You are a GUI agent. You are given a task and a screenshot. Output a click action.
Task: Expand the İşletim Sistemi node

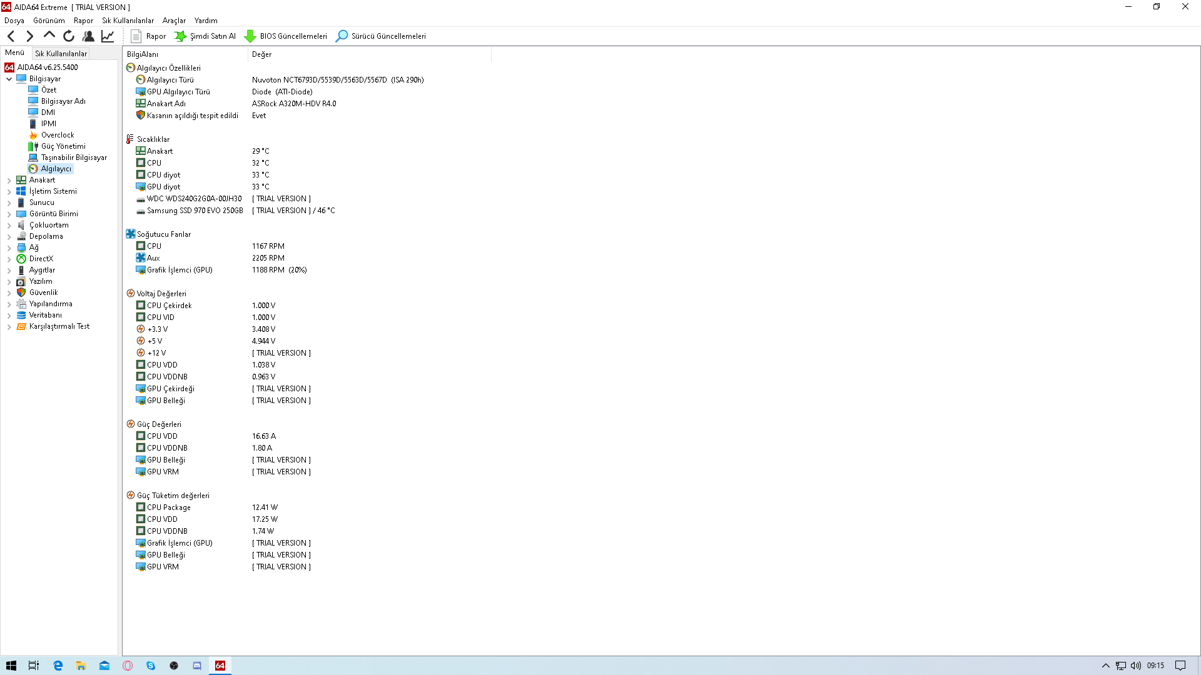coord(9,191)
